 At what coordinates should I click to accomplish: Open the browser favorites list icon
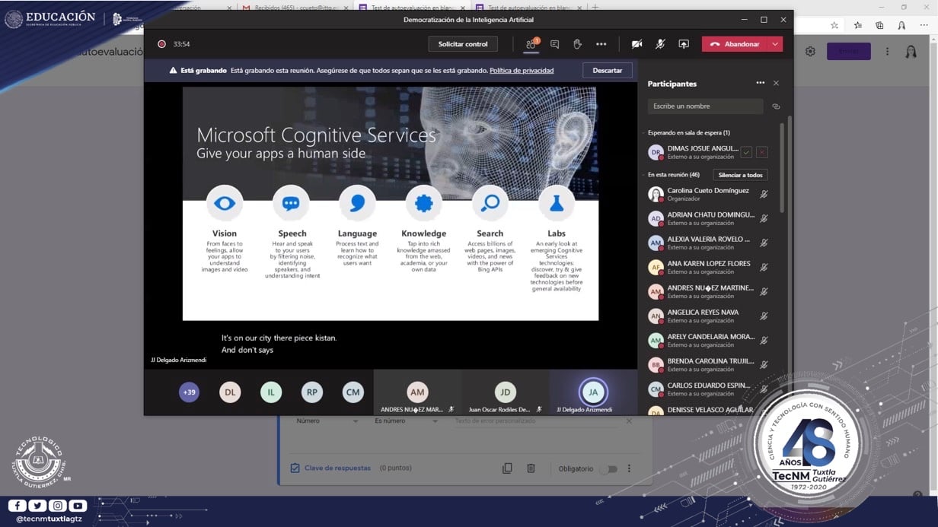pyautogui.click(x=858, y=25)
